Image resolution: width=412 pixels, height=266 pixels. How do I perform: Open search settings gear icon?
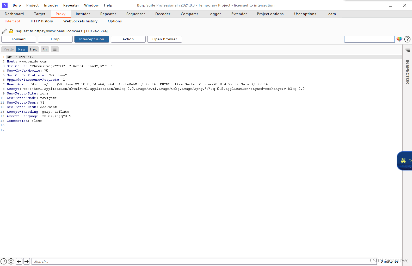[11, 261]
